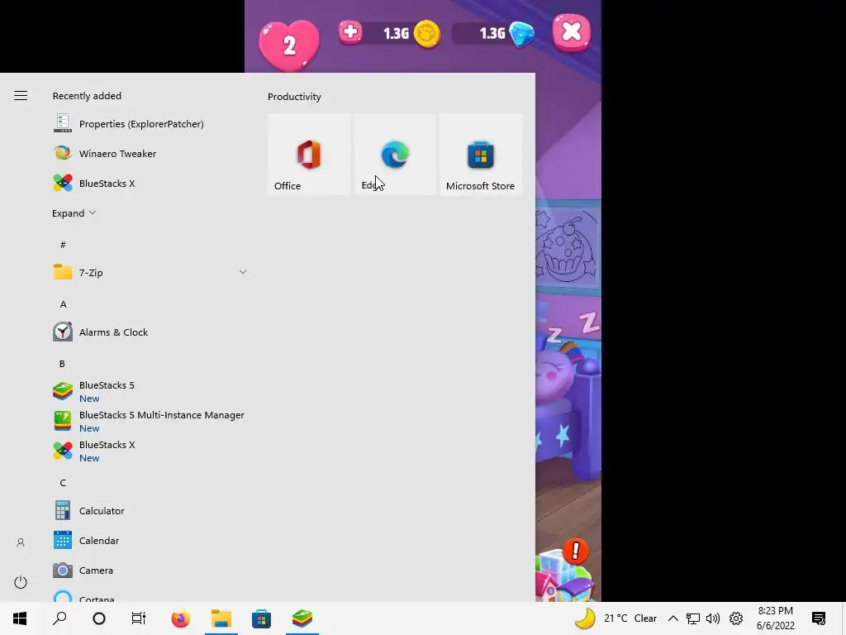Open the clock showing 8:23 PM
The width and height of the screenshot is (846, 635).
click(x=775, y=618)
